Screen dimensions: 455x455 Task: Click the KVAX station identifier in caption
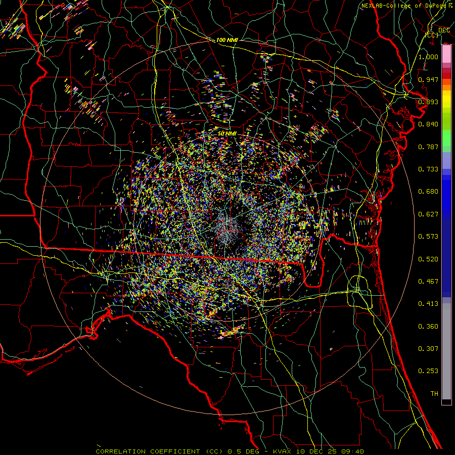[x=282, y=451]
